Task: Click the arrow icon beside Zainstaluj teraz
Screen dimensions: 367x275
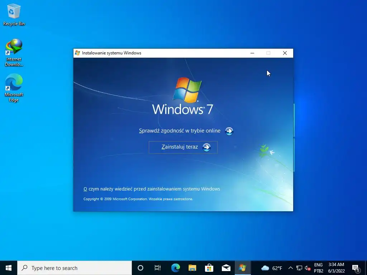Action: 206,147
